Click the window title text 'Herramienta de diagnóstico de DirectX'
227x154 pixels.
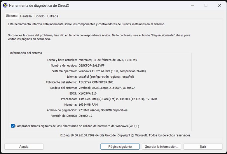(x=39, y=6)
